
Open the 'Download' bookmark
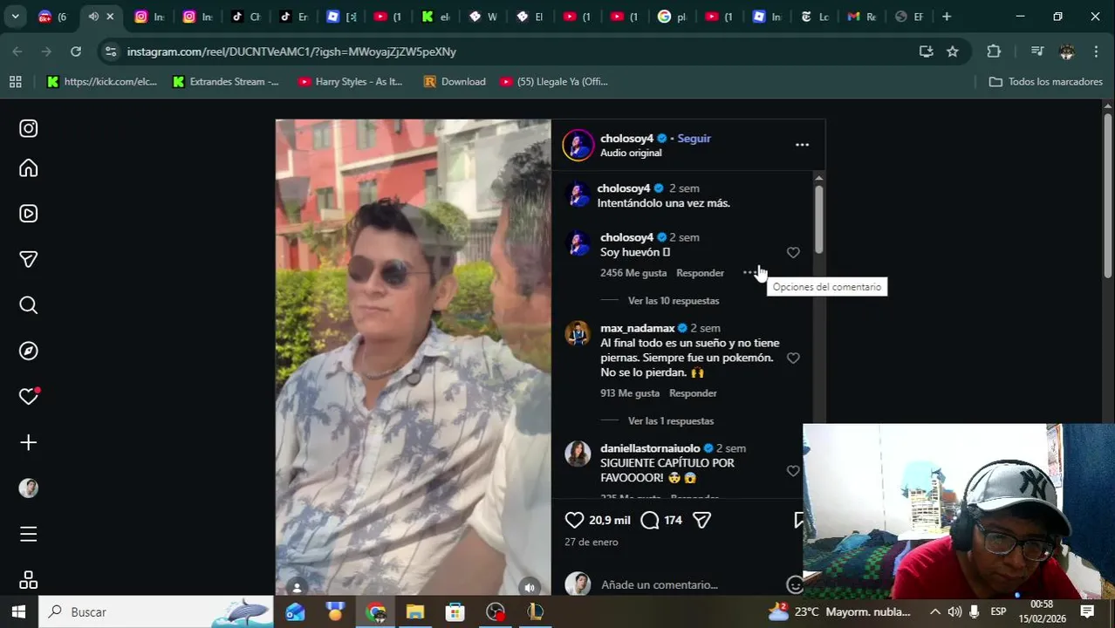[x=455, y=82]
